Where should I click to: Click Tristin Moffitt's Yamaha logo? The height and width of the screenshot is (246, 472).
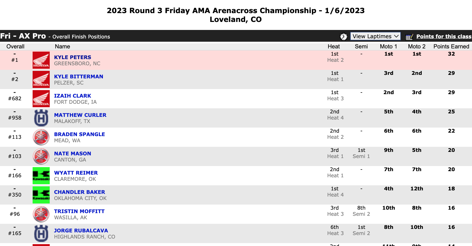tap(41, 214)
